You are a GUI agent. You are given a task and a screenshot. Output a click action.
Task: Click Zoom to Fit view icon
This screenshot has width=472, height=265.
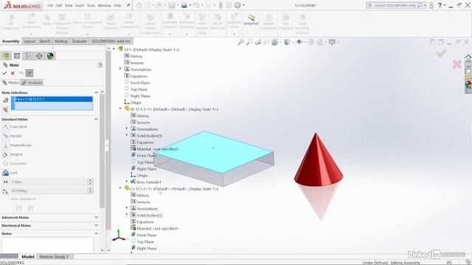click(241, 42)
